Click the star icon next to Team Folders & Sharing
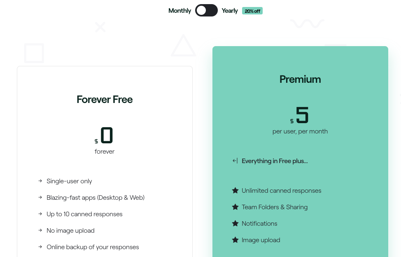Image resolution: width=401 pixels, height=257 pixels. [235, 207]
